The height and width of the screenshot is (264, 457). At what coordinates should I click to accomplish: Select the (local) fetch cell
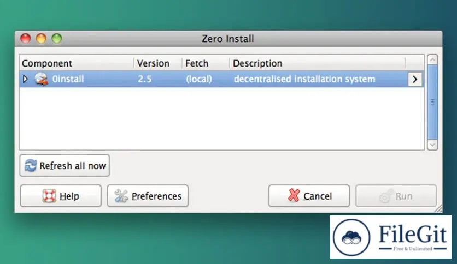199,79
